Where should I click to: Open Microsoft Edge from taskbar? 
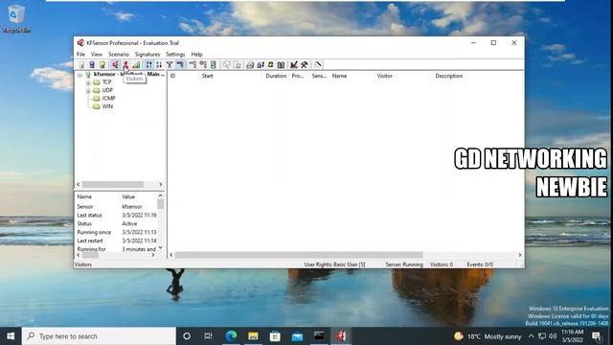(231, 336)
